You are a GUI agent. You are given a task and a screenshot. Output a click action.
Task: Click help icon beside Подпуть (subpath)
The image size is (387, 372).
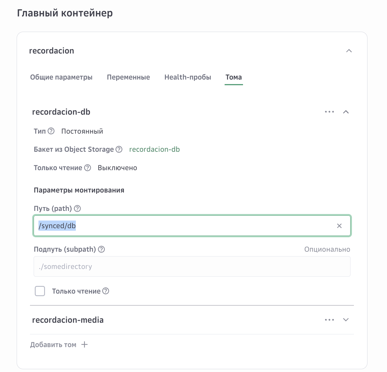(101, 249)
